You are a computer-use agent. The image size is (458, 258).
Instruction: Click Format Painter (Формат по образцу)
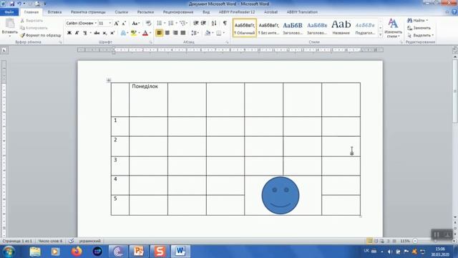click(x=41, y=35)
